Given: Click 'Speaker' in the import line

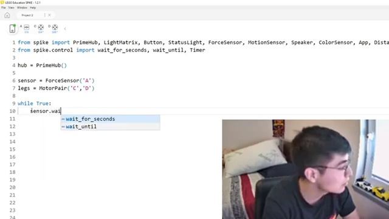Looking at the screenshot, I should click(x=301, y=43).
